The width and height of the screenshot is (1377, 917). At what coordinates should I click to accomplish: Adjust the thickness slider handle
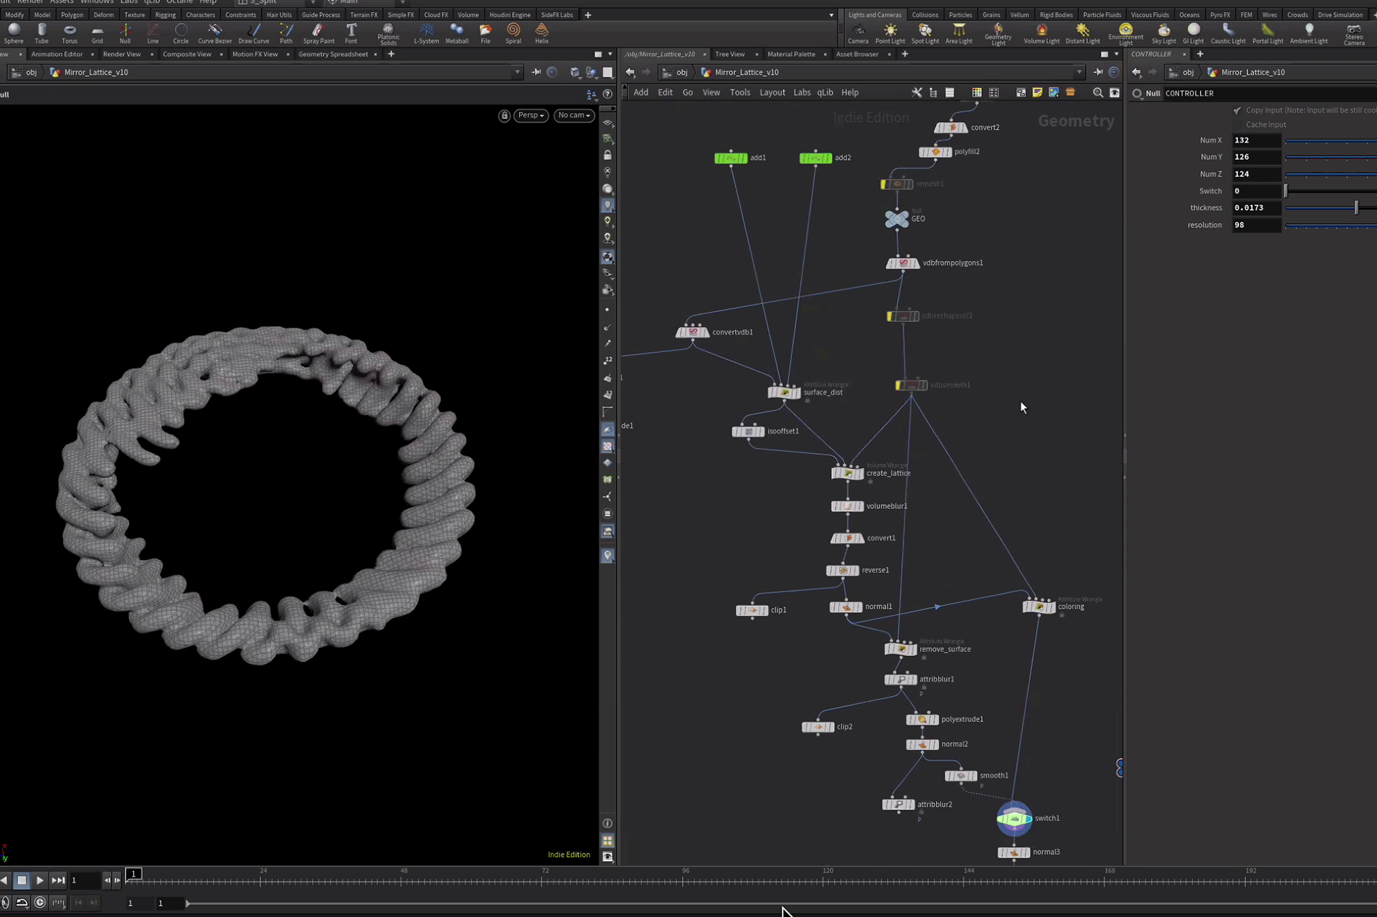[x=1355, y=208]
